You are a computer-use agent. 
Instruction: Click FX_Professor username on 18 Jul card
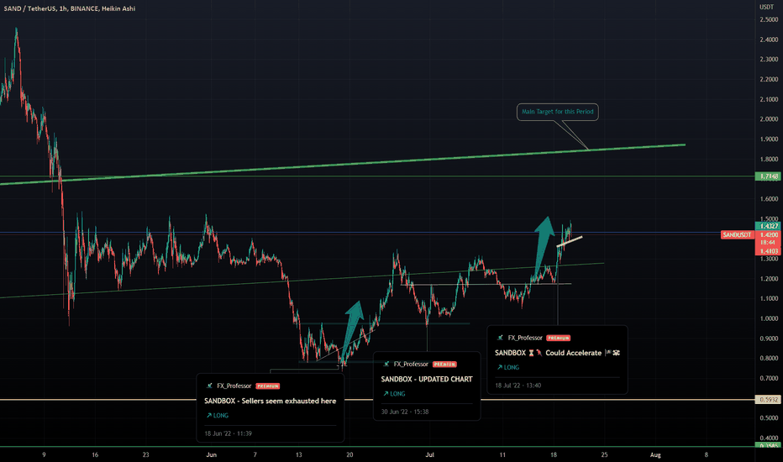tap(525, 338)
